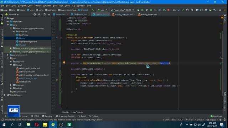The width and height of the screenshot is (228, 128).
Task: Open the Refactor menu
Action: click(x=47, y=6)
